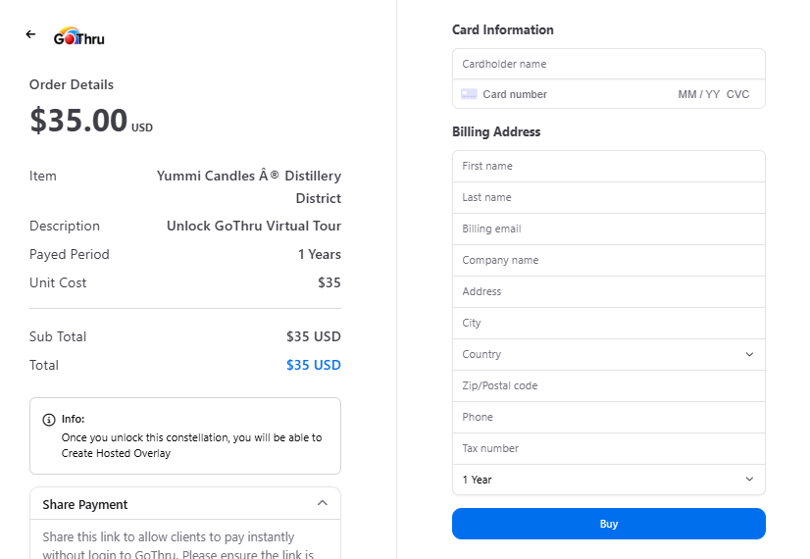Open the 1 Year period dropdown

click(x=608, y=480)
